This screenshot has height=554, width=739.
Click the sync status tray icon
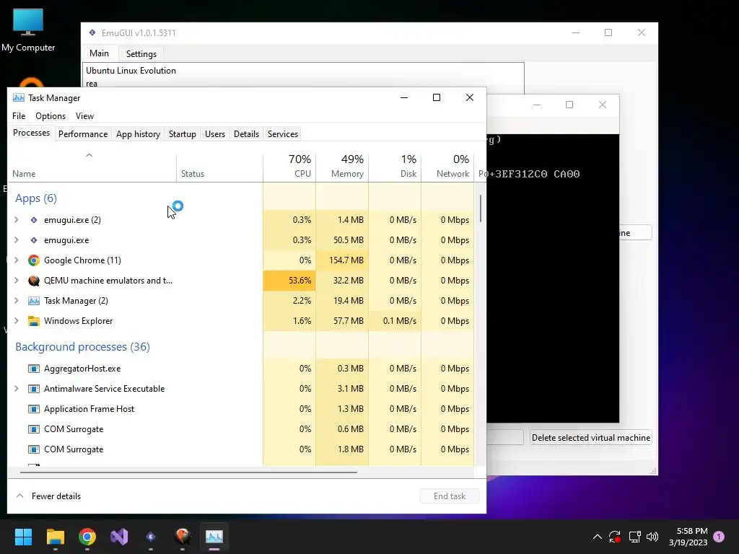tap(615, 537)
